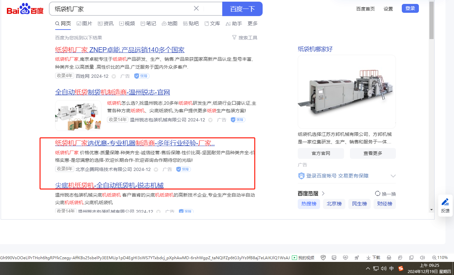Click the 纸袋机哪家好 heading link
This screenshot has height=275, width=454.
pyautogui.click(x=315, y=49)
